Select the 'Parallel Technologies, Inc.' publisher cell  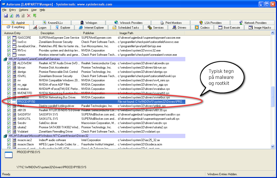(x=97, y=106)
